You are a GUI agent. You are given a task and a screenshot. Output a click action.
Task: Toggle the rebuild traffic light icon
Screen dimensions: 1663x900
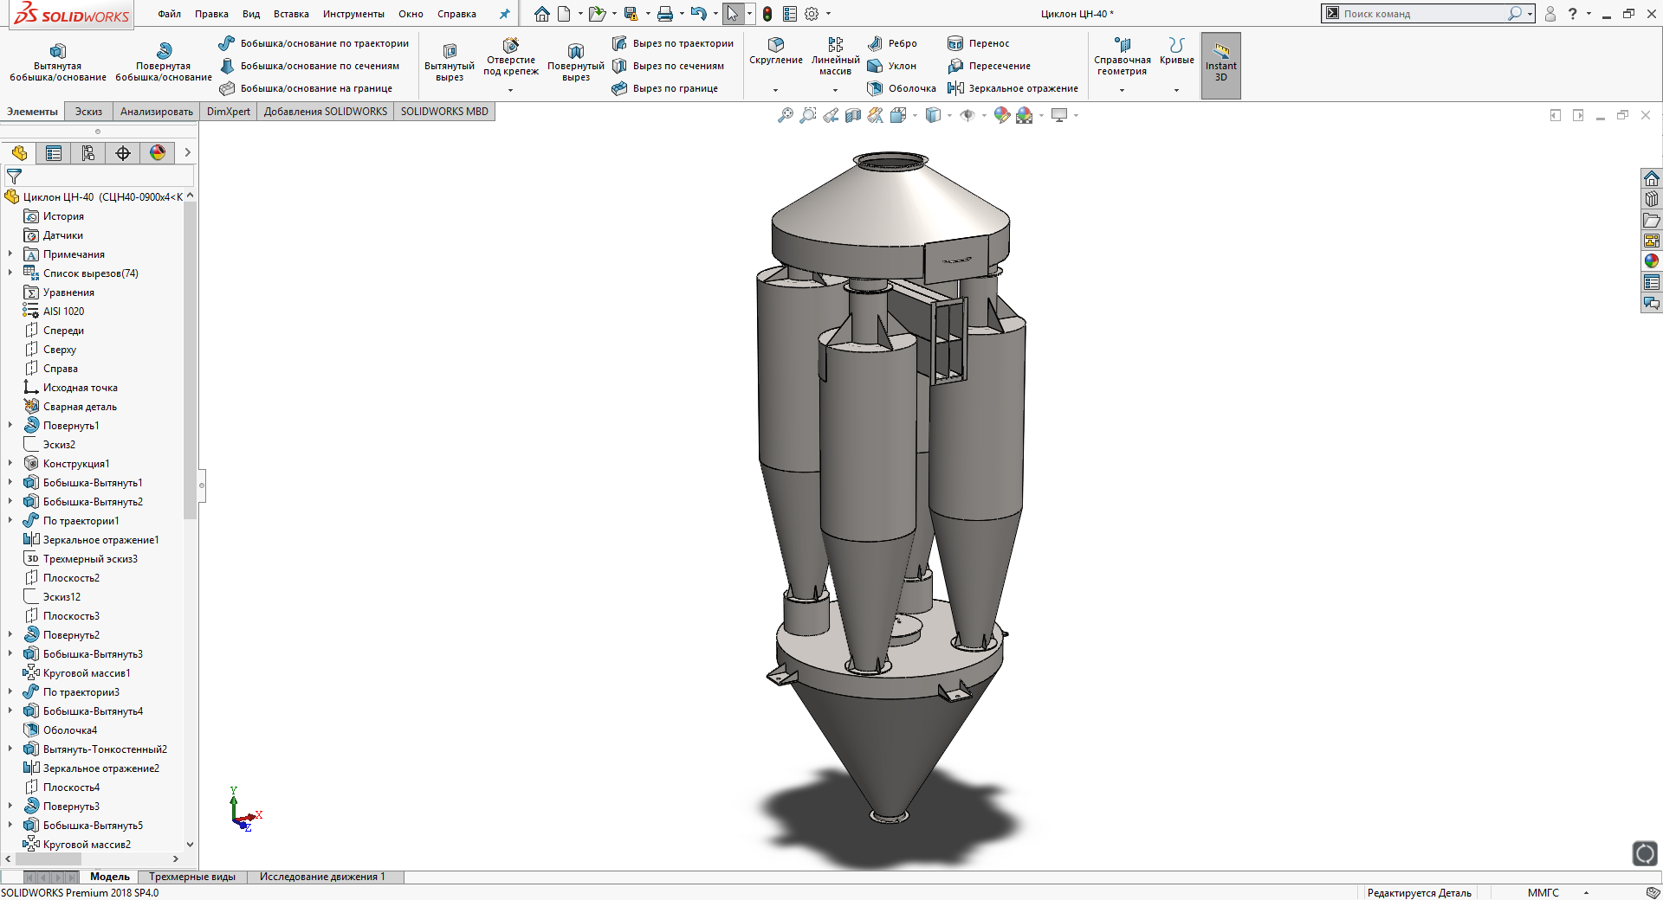point(767,14)
